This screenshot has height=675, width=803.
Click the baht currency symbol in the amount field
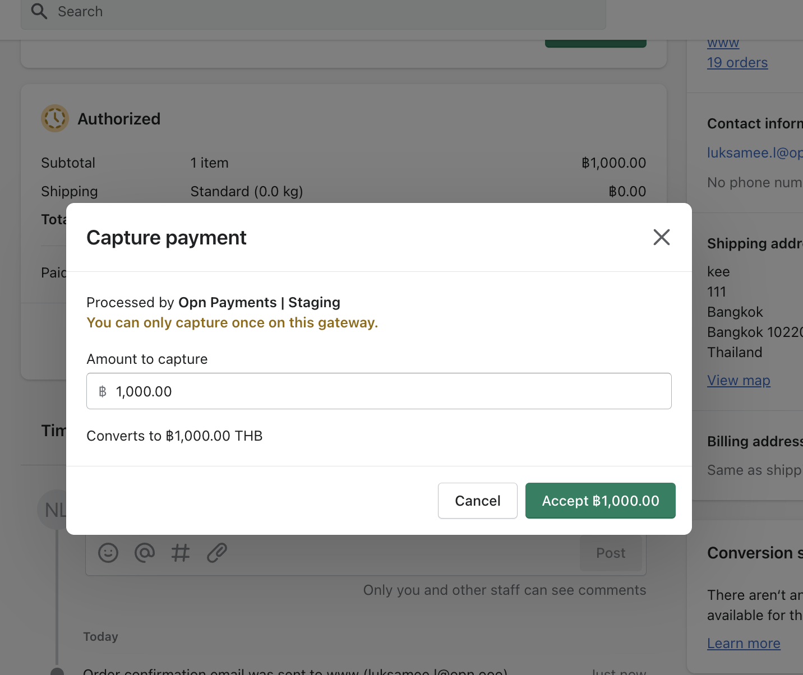[x=102, y=391]
